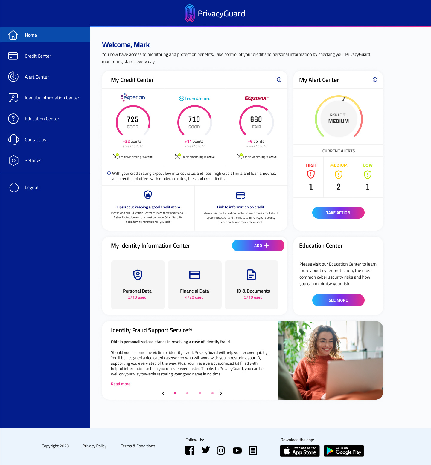Click the Education Center question mark icon
This screenshot has width=431, height=465.
(x=13, y=119)
